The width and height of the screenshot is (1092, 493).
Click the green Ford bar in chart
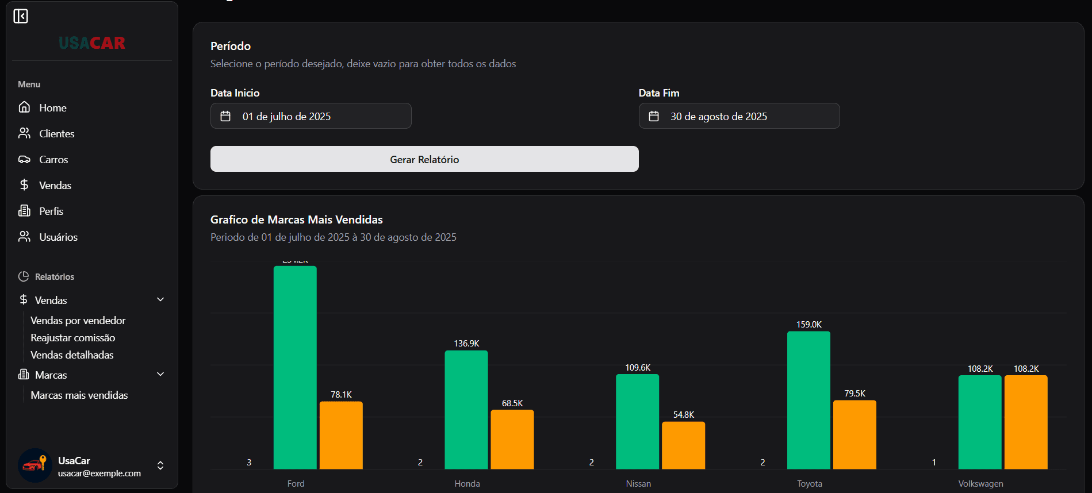tap(295, 368)
